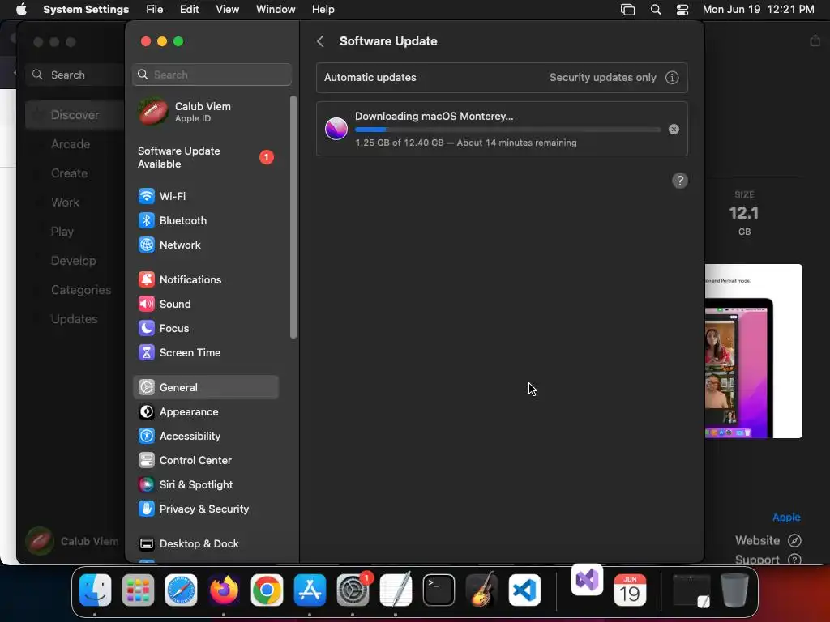The height and width of the screenshot is (622, 830).
Task: Select Discover in App Store sidebar
Action: 75,115
